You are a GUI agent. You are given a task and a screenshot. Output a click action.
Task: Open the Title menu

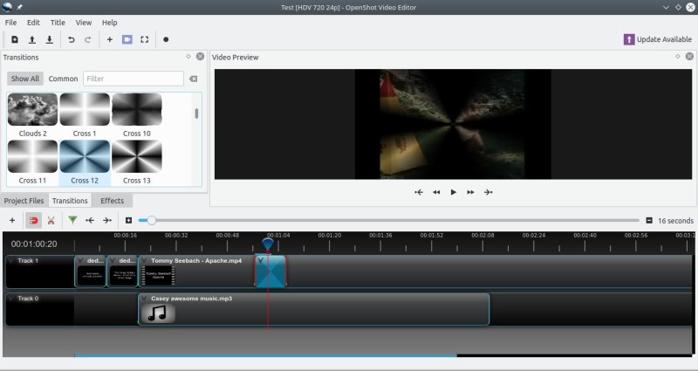click(58, 22)
